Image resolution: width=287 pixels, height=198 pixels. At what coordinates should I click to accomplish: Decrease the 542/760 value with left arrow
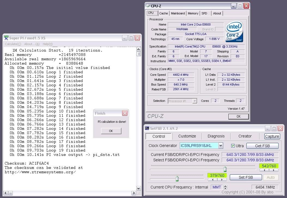coord(264,170)
